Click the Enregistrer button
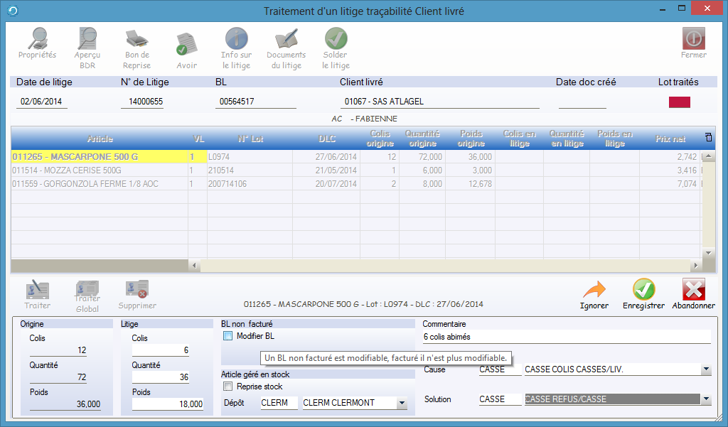The width and height of the screenshot is (728, 427). click(643, 290)
